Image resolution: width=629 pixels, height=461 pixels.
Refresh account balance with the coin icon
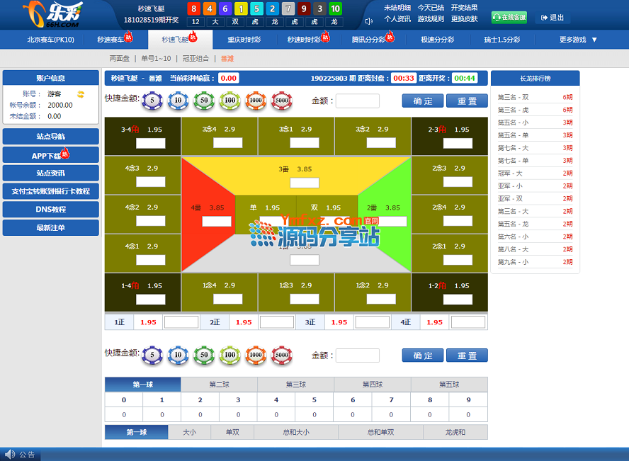pyautogui.click(x=81, y=93)
